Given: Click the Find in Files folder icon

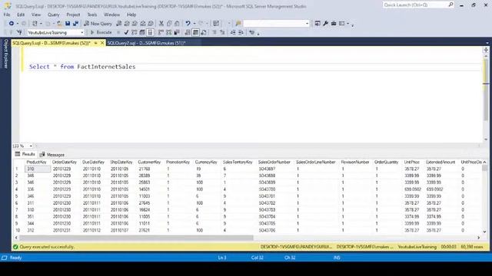Looking at the screenshot, I should 238,24.
